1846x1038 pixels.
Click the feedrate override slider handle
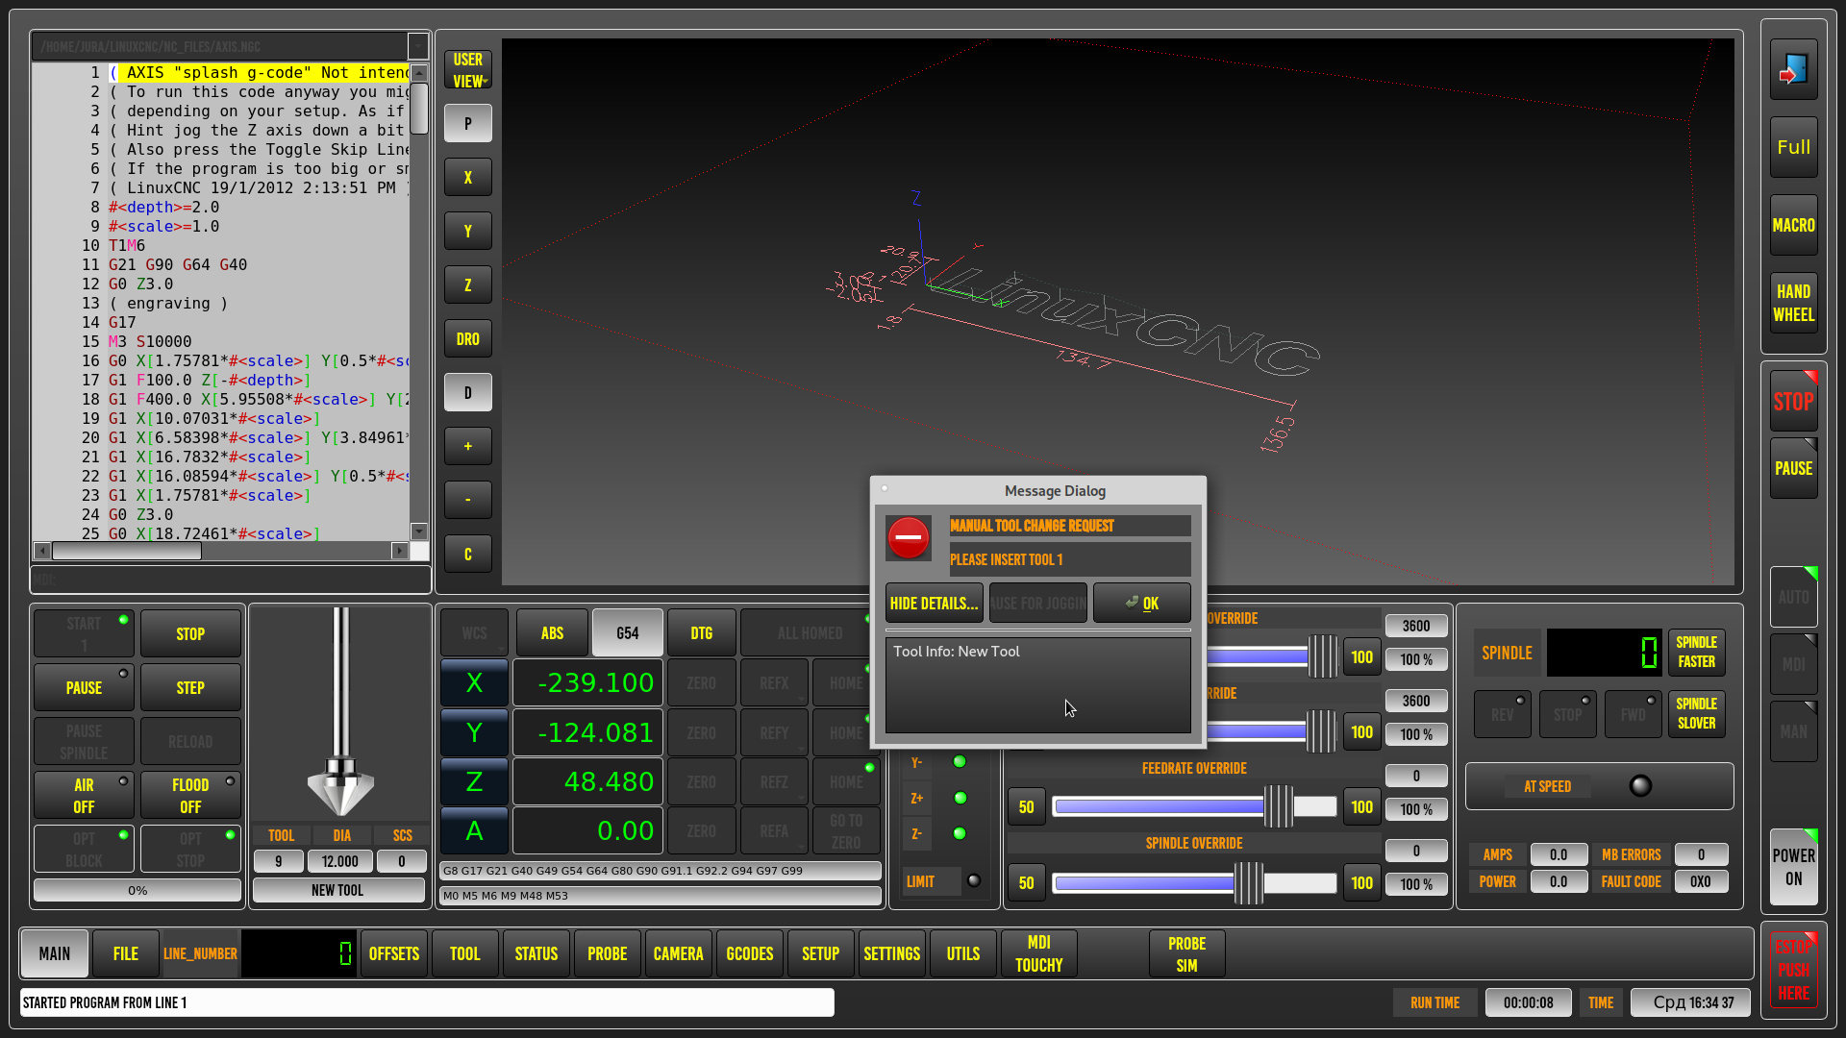point(1279,806)
